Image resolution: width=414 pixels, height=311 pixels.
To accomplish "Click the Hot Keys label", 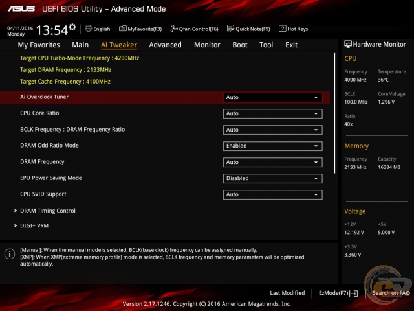I will pos(298,29).
